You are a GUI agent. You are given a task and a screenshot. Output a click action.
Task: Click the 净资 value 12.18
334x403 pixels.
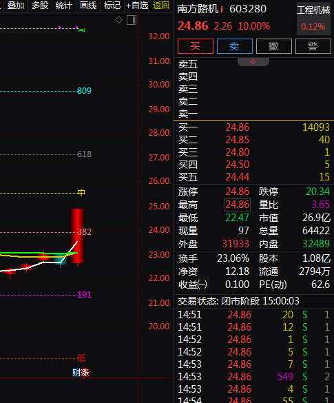[237, 271]
